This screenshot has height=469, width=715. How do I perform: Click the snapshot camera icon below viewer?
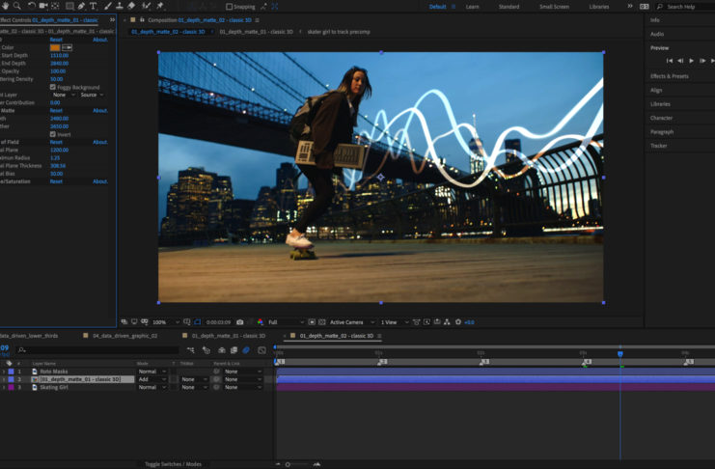240,322
